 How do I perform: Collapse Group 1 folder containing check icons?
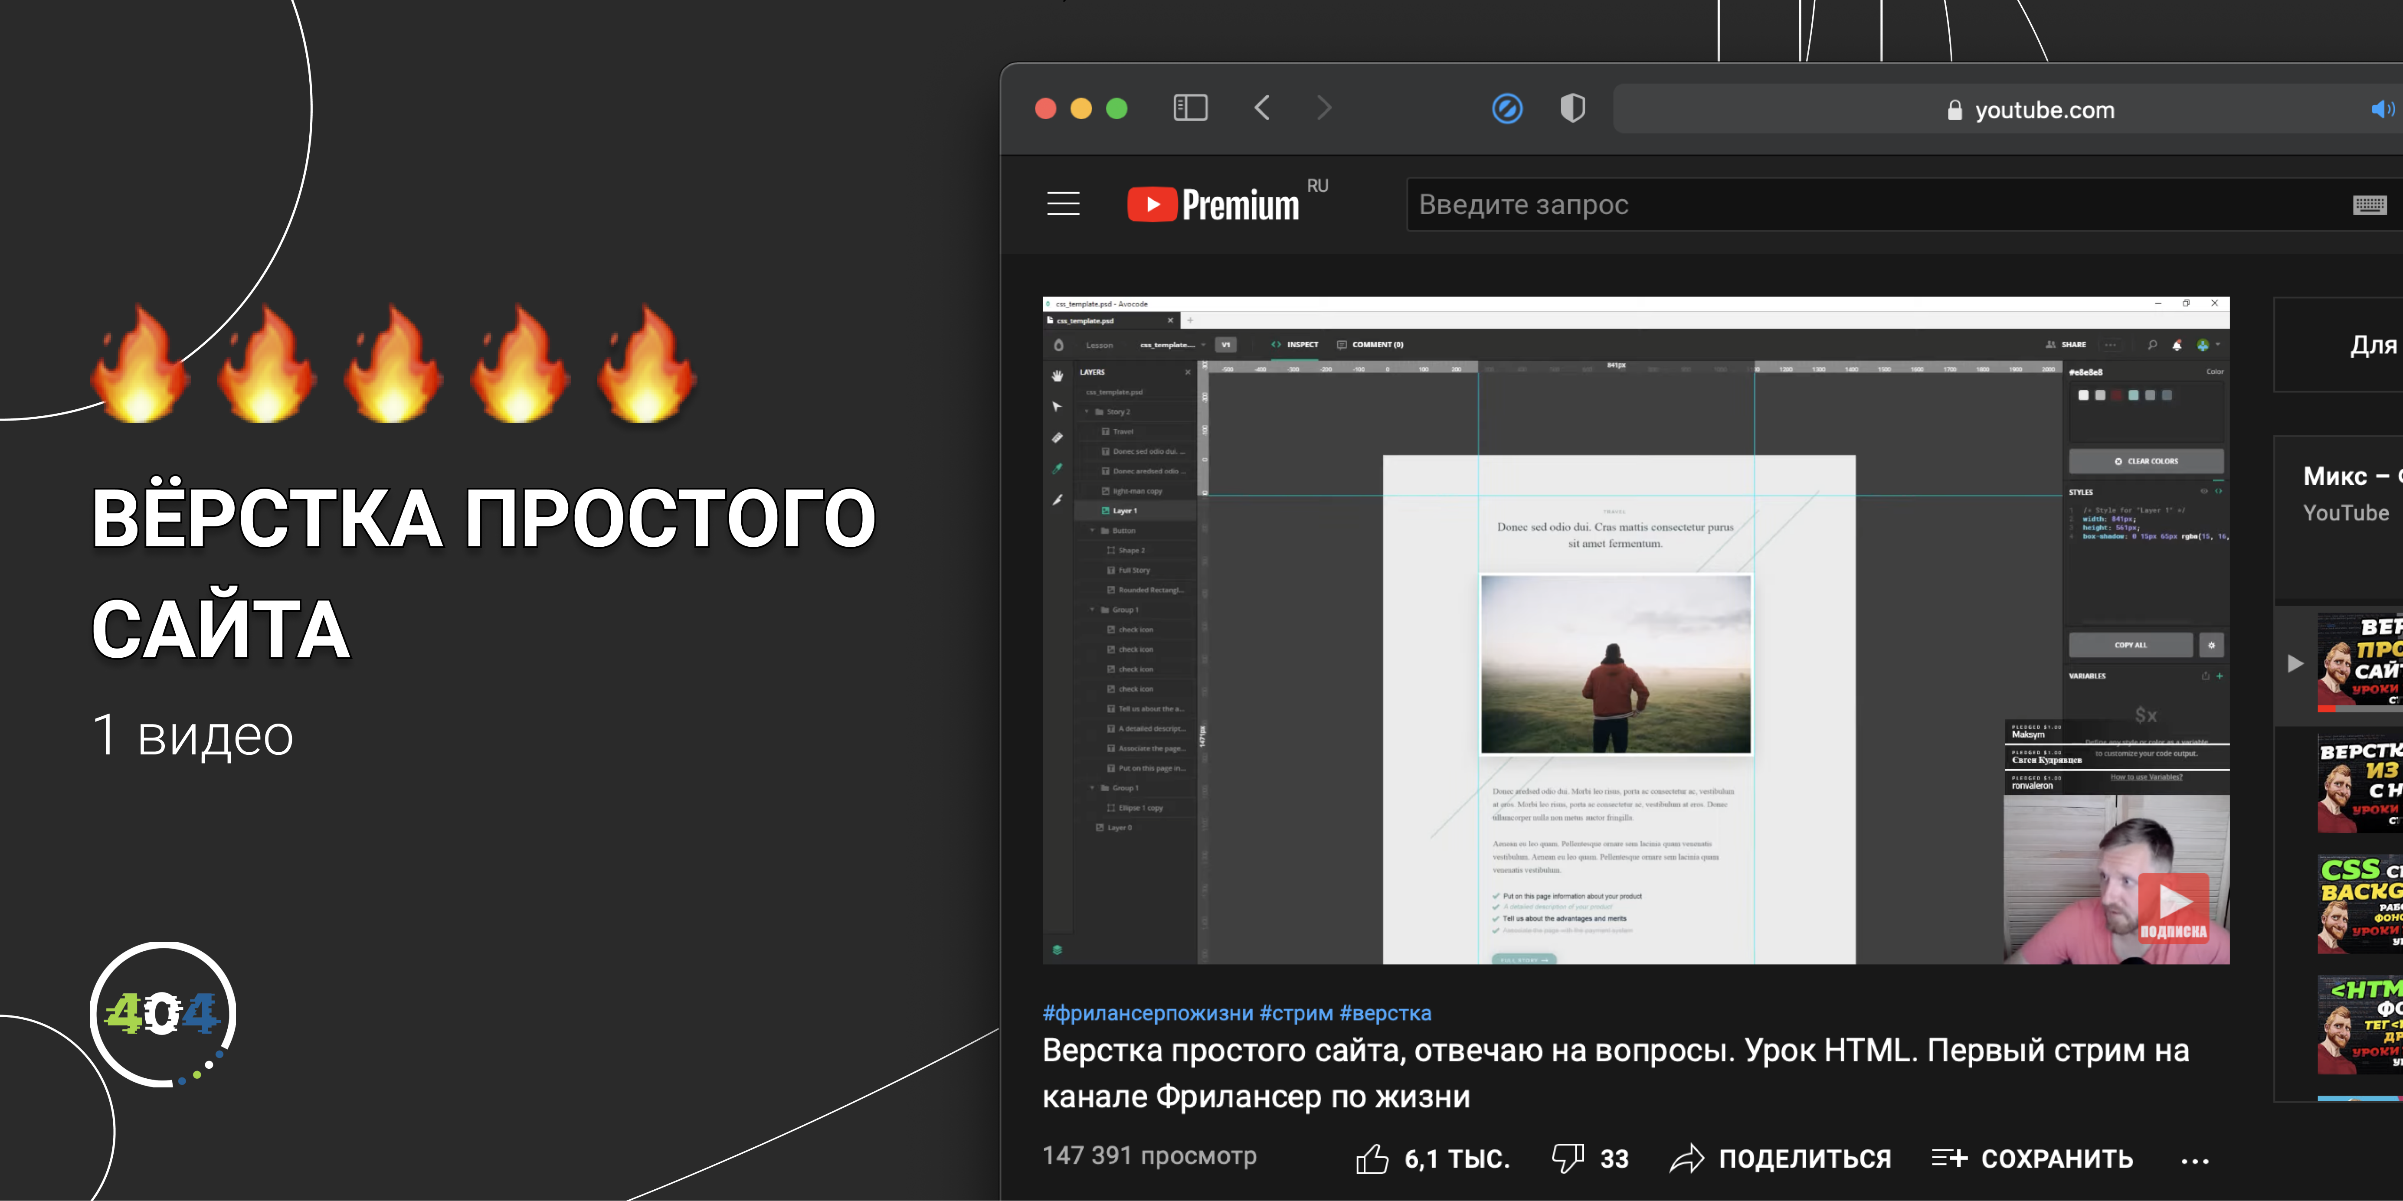point(1092,610)
